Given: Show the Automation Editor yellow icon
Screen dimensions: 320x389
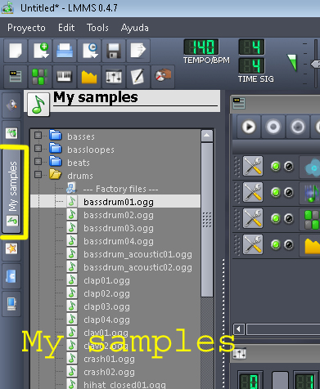Looking at the screenshot, I should coord(89,77).
